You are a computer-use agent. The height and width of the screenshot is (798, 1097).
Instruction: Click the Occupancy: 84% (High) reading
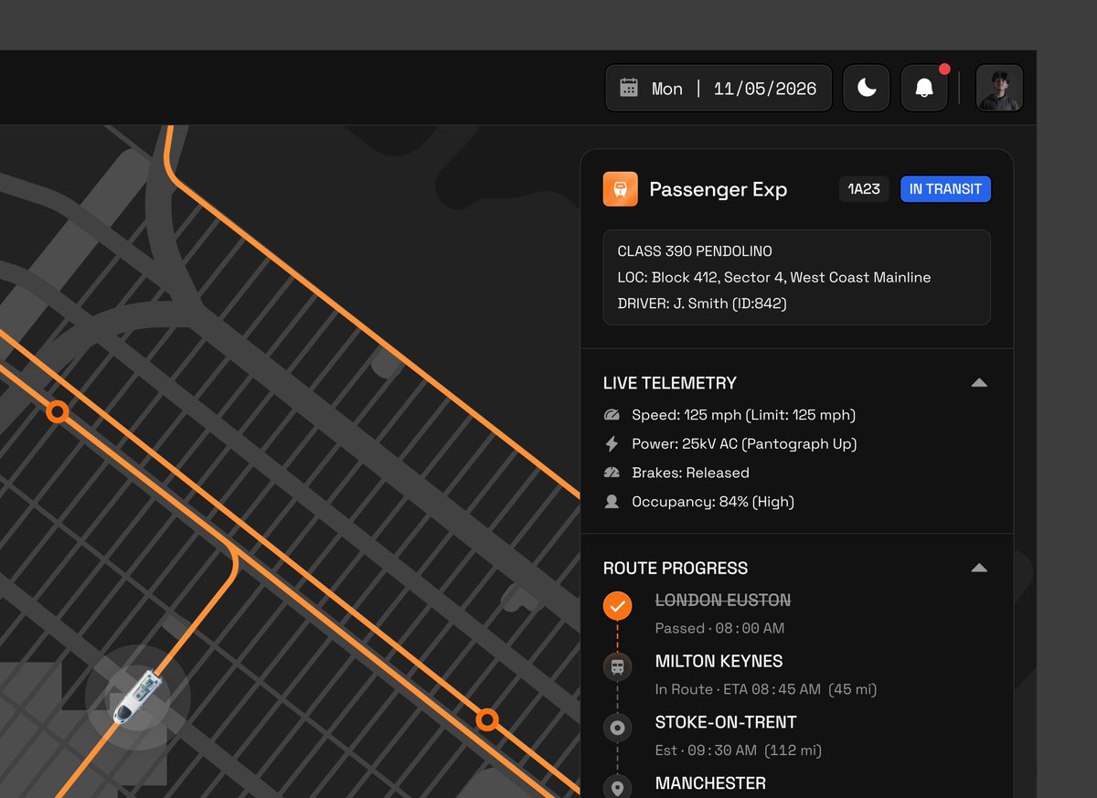point(713,502)
